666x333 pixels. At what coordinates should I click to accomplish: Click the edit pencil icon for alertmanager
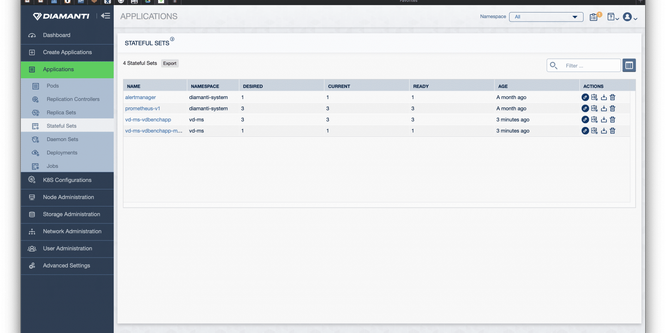(585, 97)
